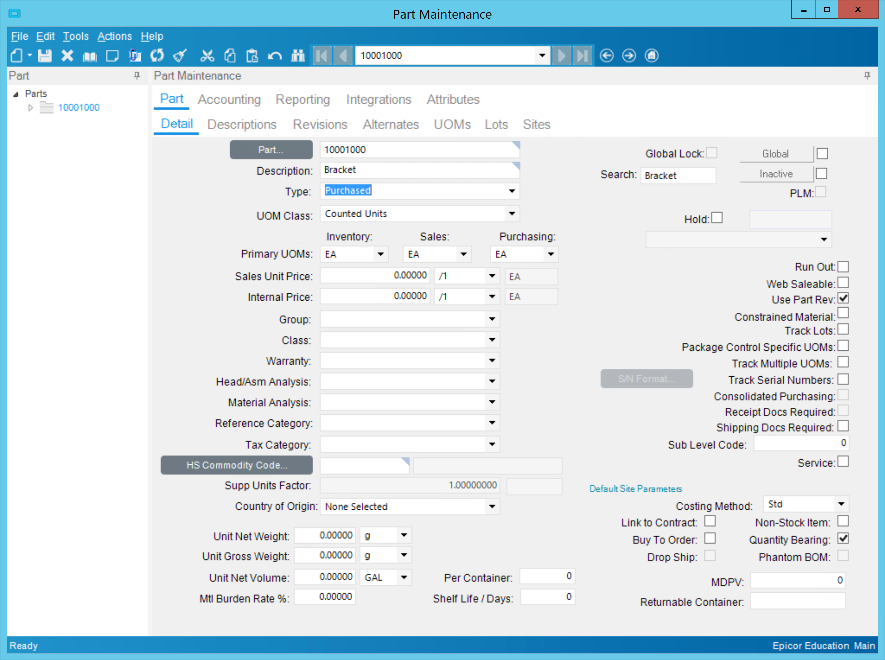Click the HS Commodity Code... button
The height and width of the screenshot is (660, 885).
point(237,465)
